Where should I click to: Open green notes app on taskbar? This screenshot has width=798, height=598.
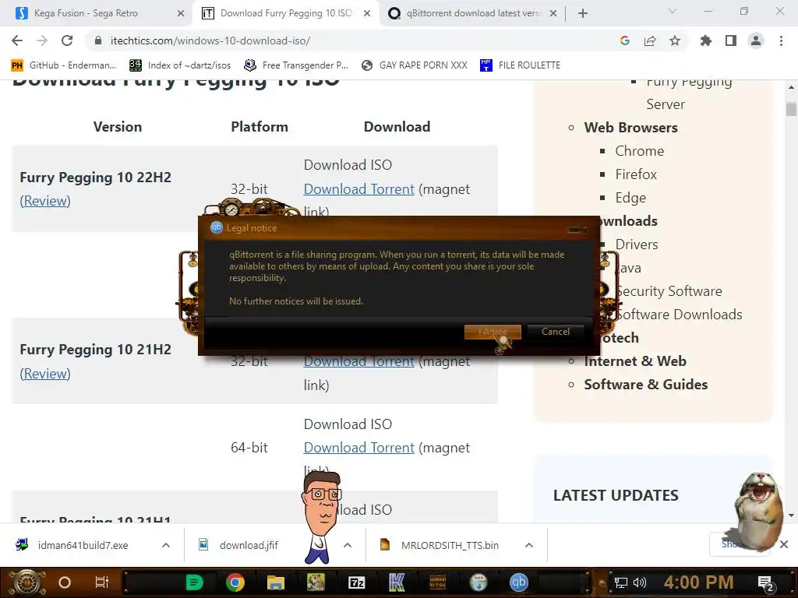[194, 582]
